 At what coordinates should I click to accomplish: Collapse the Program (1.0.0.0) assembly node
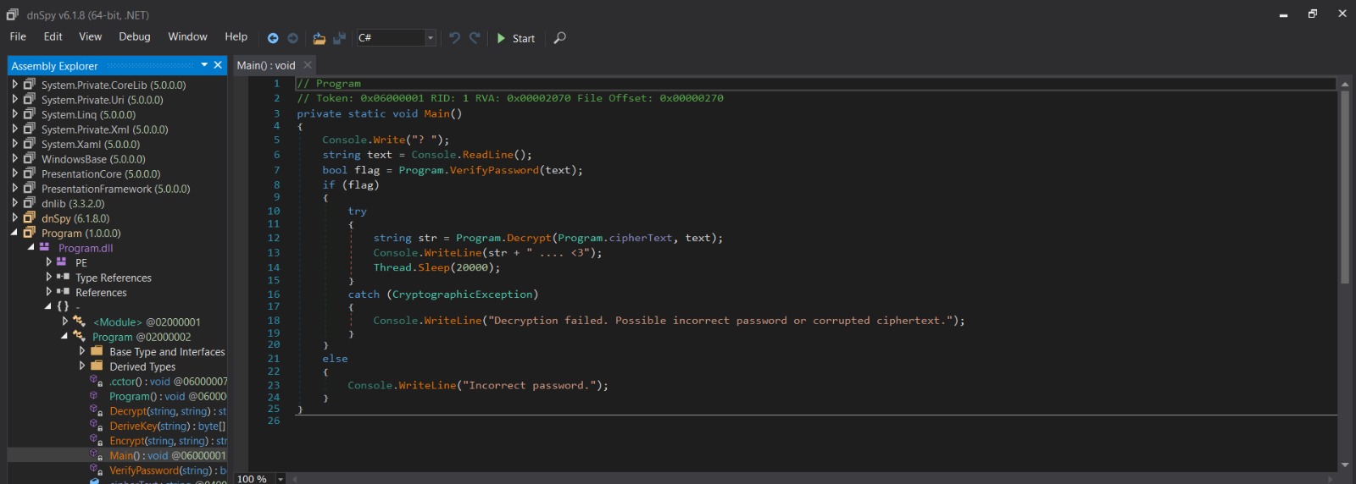14,233
